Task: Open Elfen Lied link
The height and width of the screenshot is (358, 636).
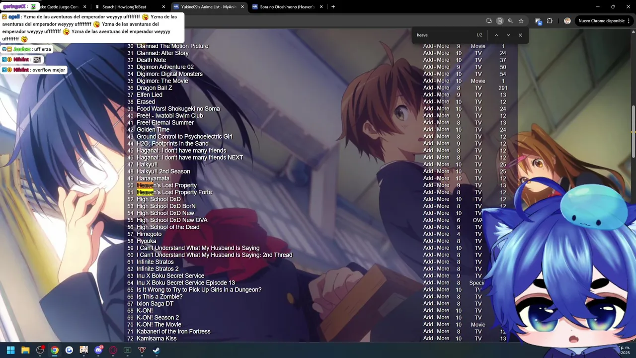Action: (x=149, y=95)
